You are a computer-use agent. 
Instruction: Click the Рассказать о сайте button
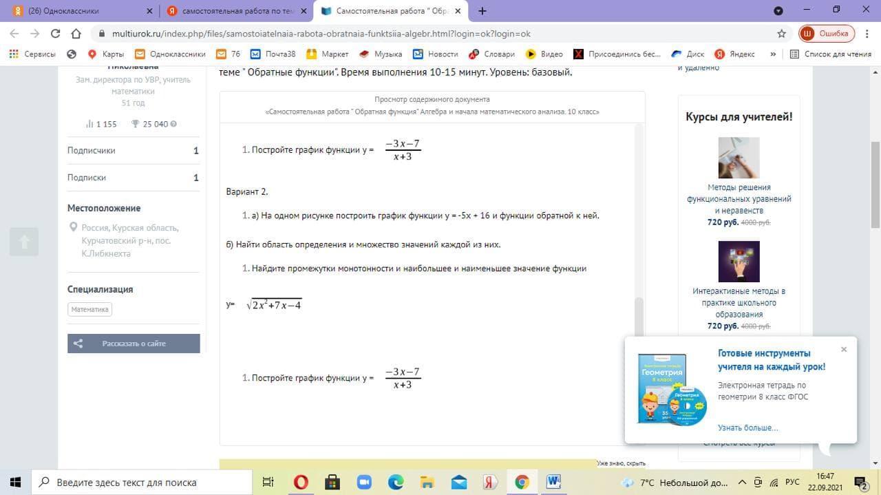134,344
